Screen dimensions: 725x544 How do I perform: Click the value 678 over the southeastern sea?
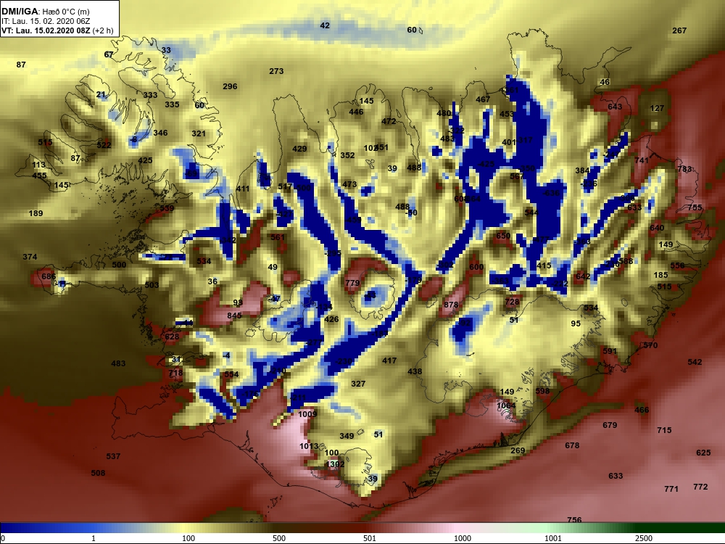click(572, 445)
